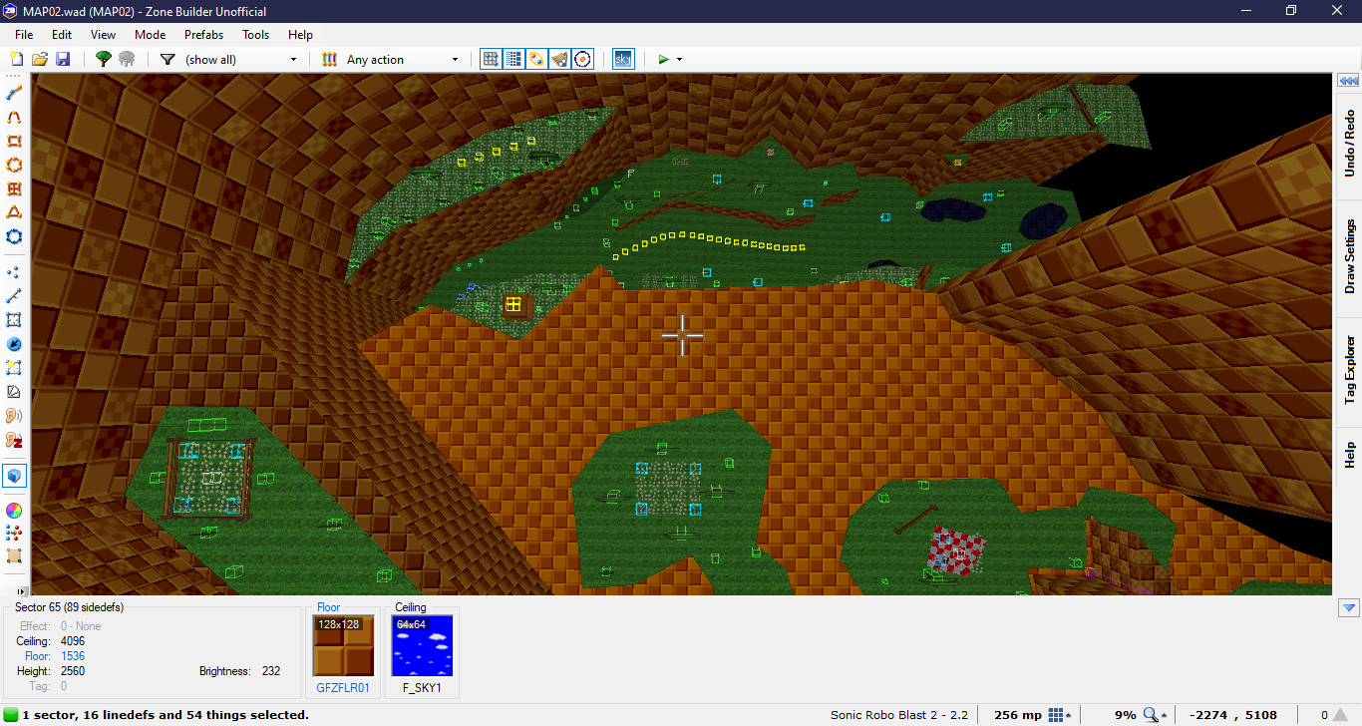Select the Draw Ellipse tool
Viewport: 1362px width, 726px height.
click(x=14, y=165)
